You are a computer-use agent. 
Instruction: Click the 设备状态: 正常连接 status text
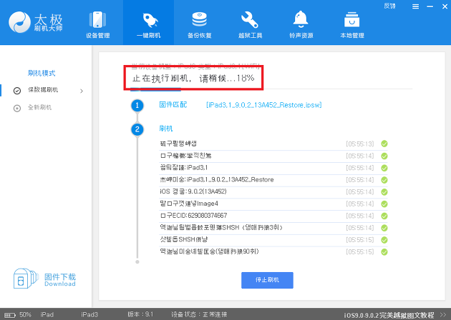tap(199, 314)
